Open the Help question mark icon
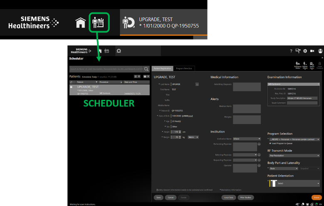Image resolution: width=324 pixels, height=206 pixels. (291, 51)
